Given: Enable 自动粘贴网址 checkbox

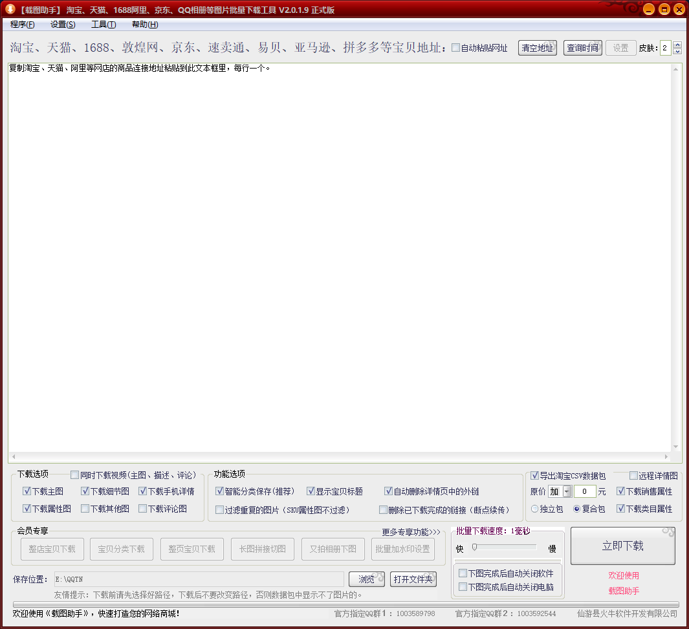Looking at the screenshot, I should (x=455, y=48).
